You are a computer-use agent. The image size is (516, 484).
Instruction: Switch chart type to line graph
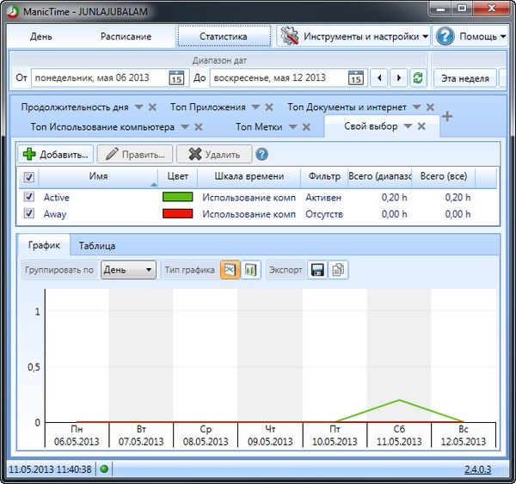pos(230,270)
